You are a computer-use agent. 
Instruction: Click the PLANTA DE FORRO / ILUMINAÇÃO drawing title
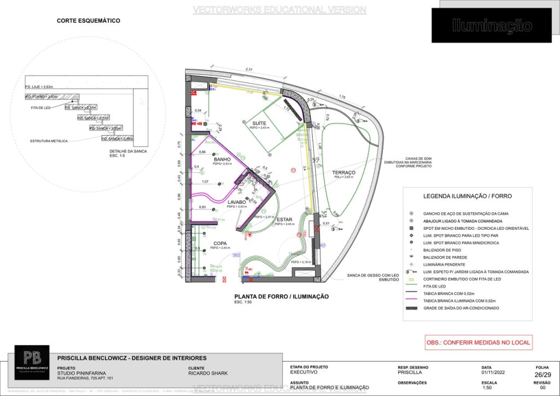(282, 296)
